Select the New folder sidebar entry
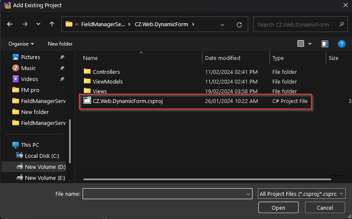This screenshot has width=352, height=219. (35, 112)
